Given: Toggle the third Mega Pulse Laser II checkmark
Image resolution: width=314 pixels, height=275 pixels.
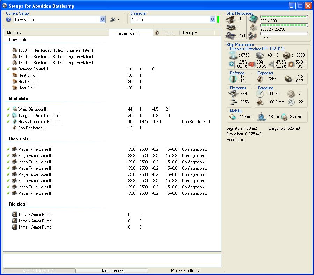Looking at the screenshot, I should point(8,162).
